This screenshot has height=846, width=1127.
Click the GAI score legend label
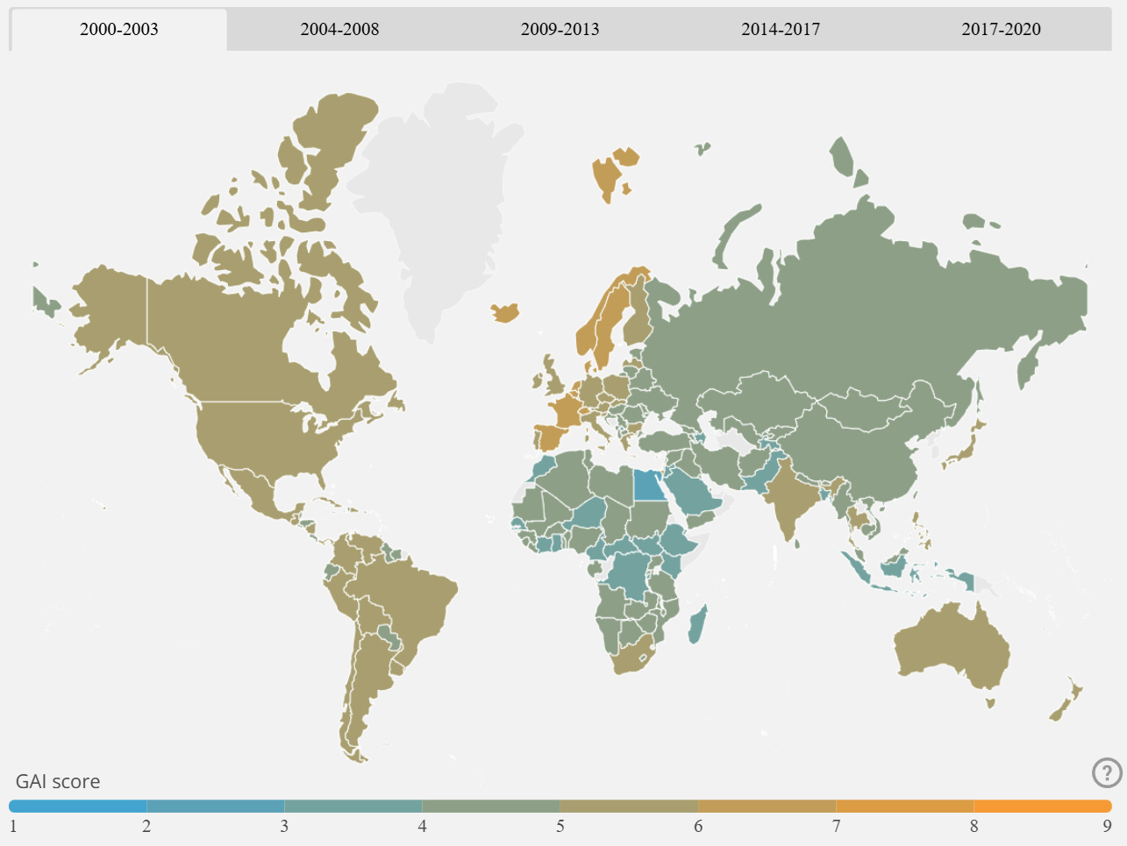pos(58,781)
